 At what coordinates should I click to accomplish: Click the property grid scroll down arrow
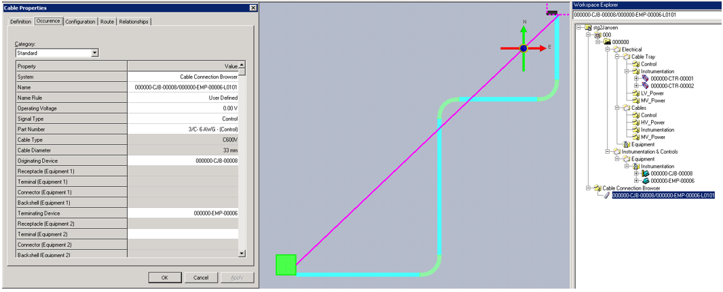pyautogui.click(x=242, y=253)
